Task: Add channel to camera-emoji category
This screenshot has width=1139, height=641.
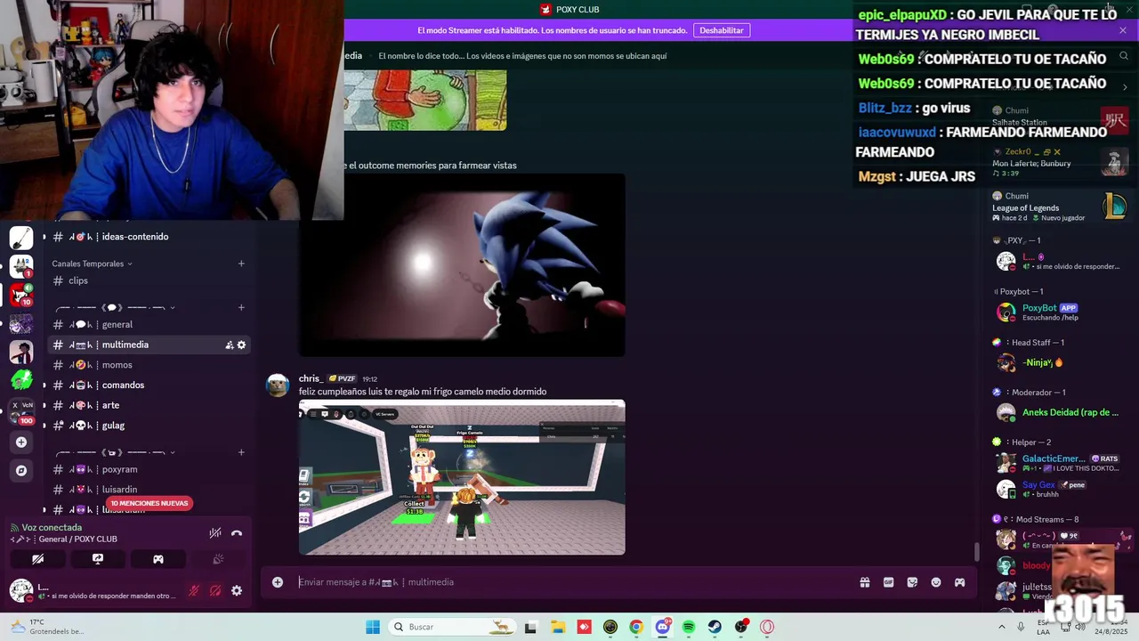Action: click(241, 452)
